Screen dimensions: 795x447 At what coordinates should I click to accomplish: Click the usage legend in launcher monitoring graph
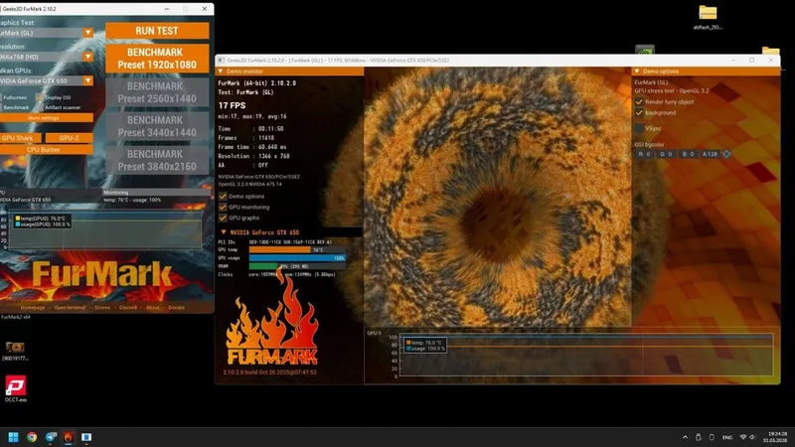coord(43,224)
